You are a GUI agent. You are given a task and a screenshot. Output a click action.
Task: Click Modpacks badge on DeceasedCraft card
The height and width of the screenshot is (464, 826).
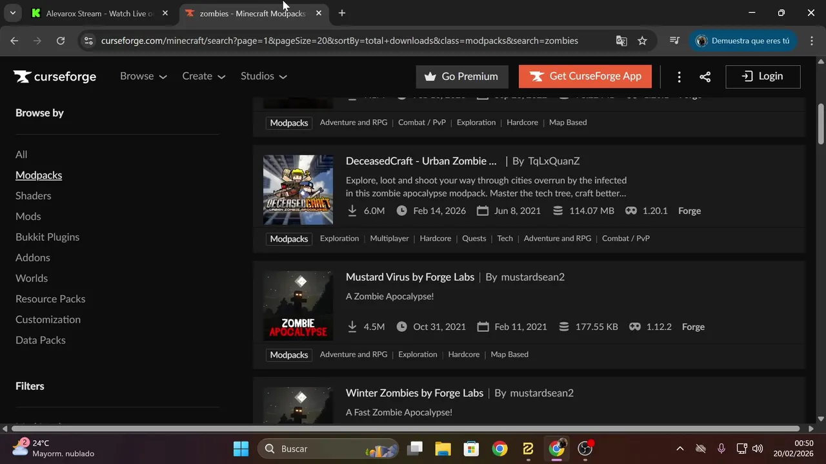(289, 239)
